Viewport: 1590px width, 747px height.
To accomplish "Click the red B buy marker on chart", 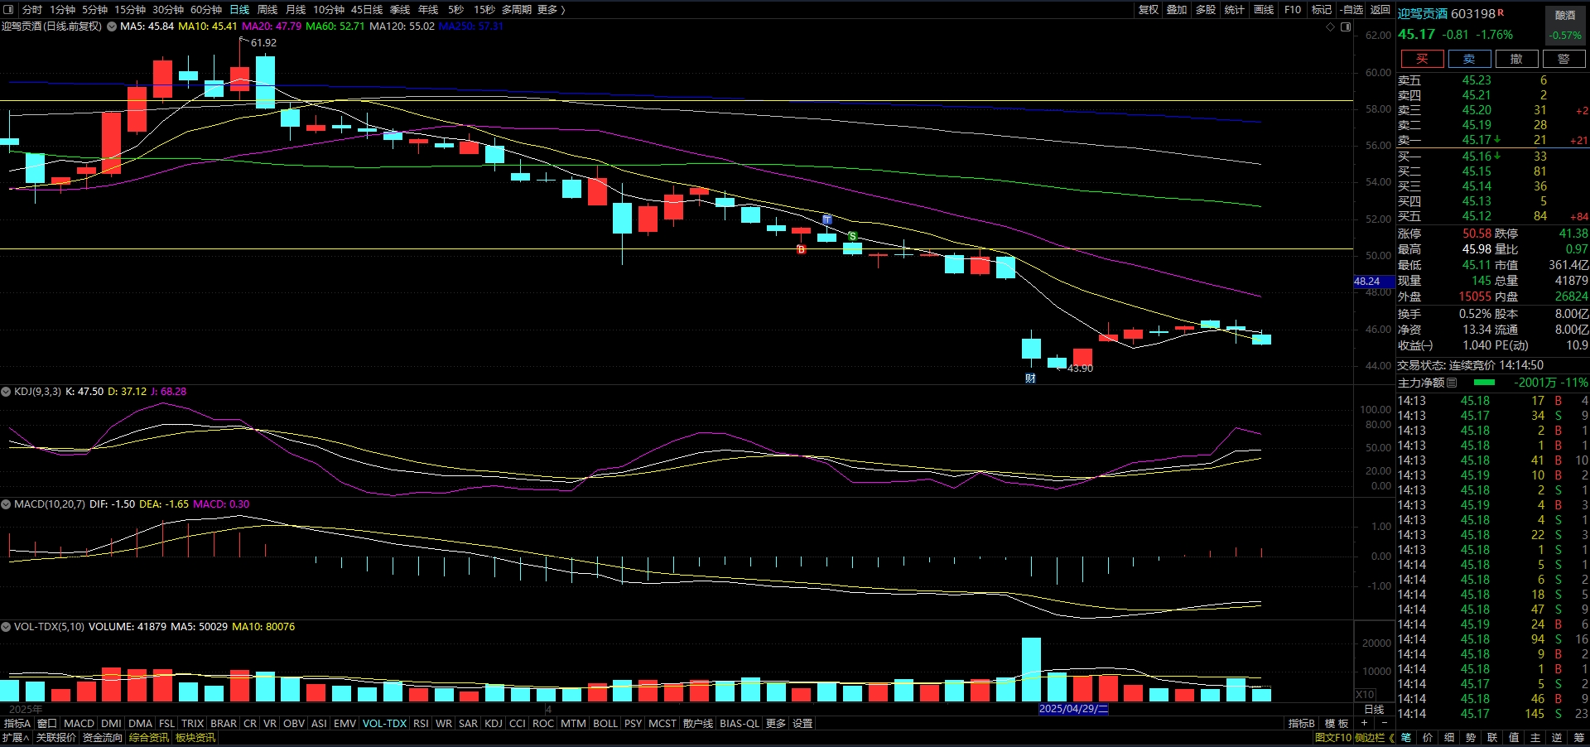I will [801, 249].
